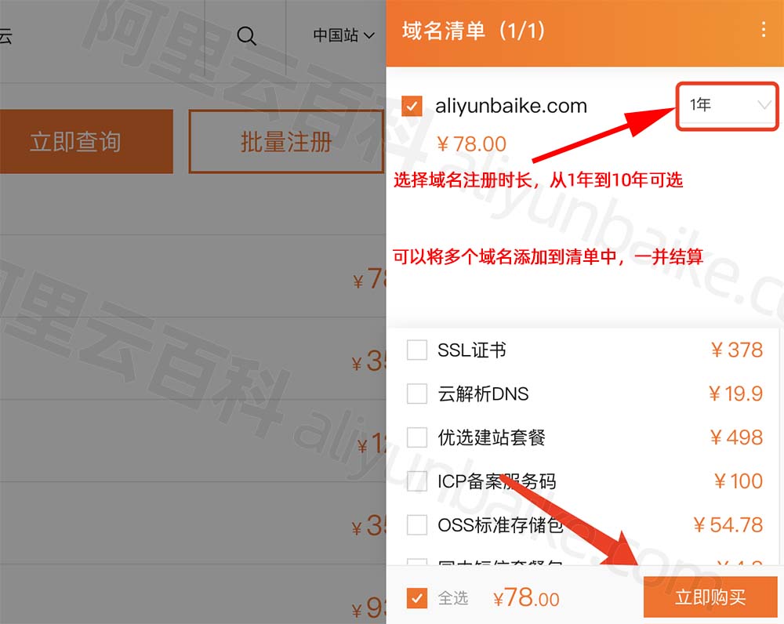Toggle the 全选 select-all checkbox

[x=417, y=597]
